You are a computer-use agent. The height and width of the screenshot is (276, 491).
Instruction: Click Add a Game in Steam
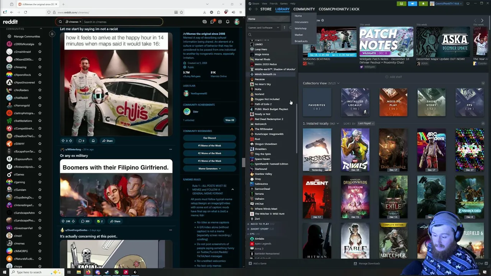pos(257,263)
